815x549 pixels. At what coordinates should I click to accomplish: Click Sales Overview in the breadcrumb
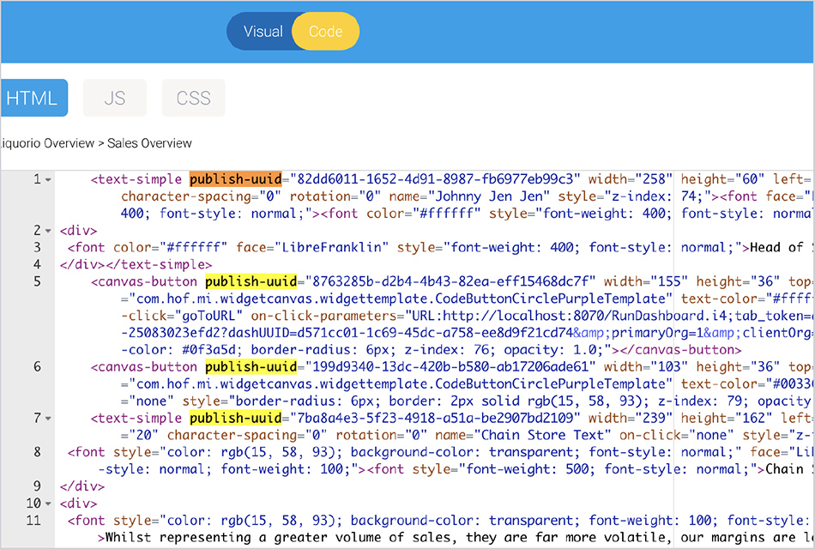[149, 143]
